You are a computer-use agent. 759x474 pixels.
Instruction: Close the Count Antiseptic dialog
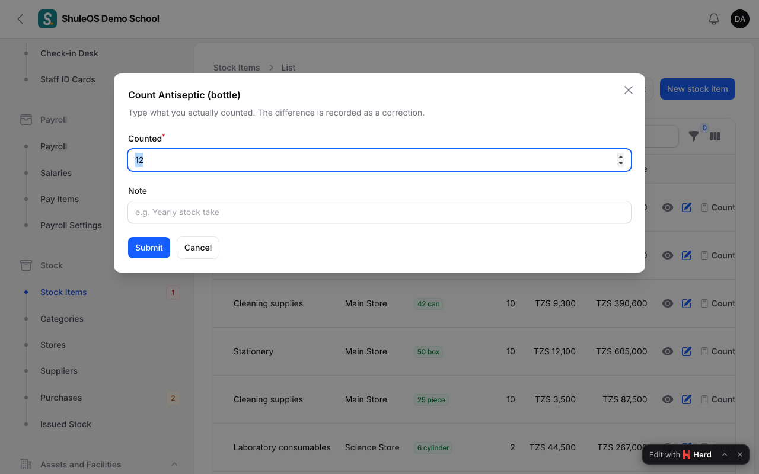pyautogui.click(x=629, y=90)
